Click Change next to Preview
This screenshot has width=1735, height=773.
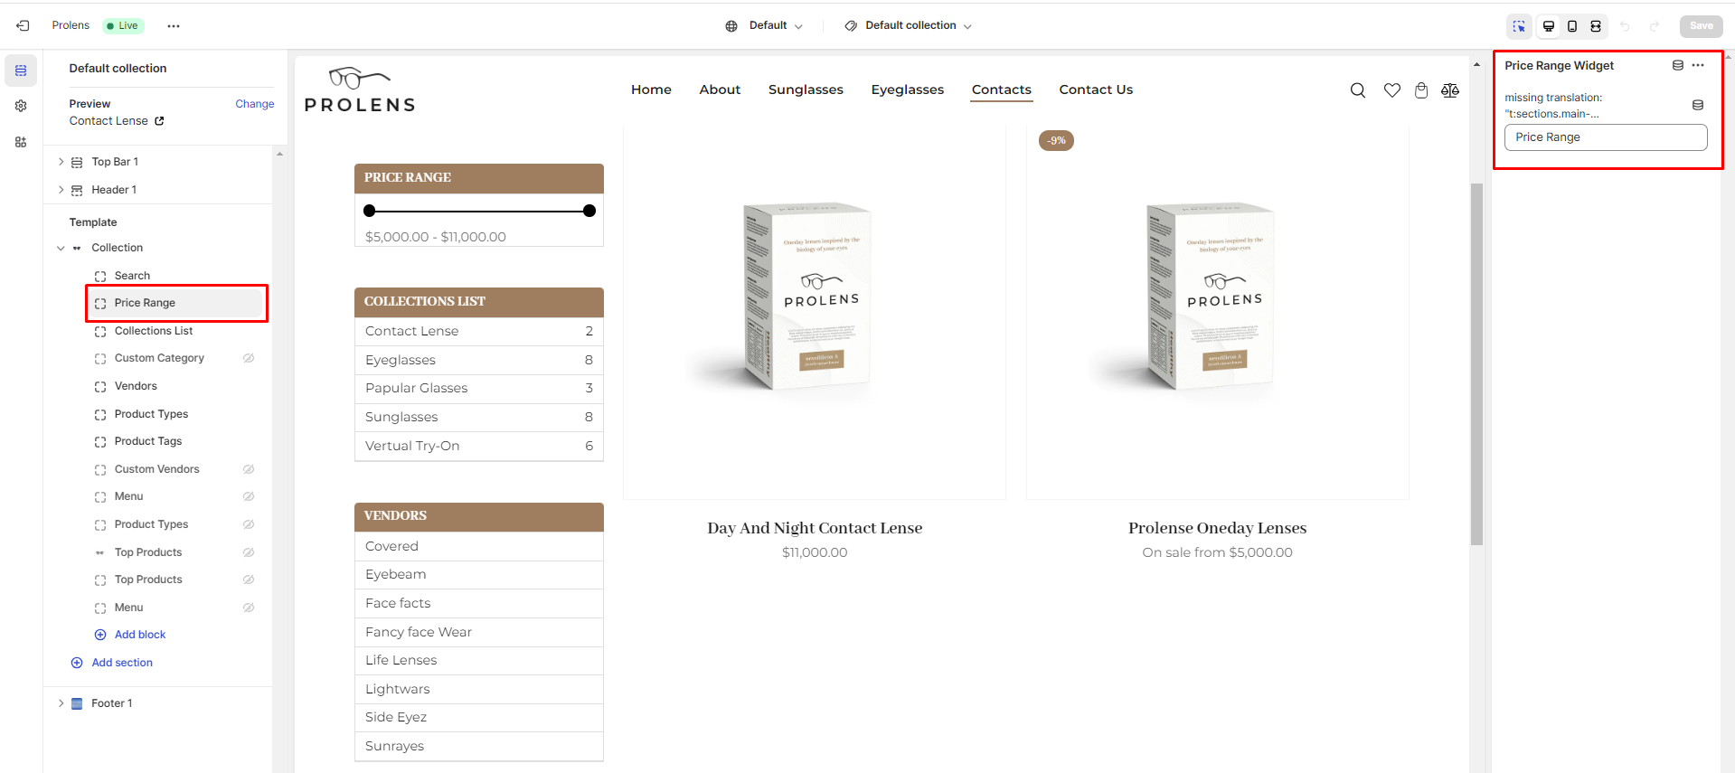click(x=254, y=104)
